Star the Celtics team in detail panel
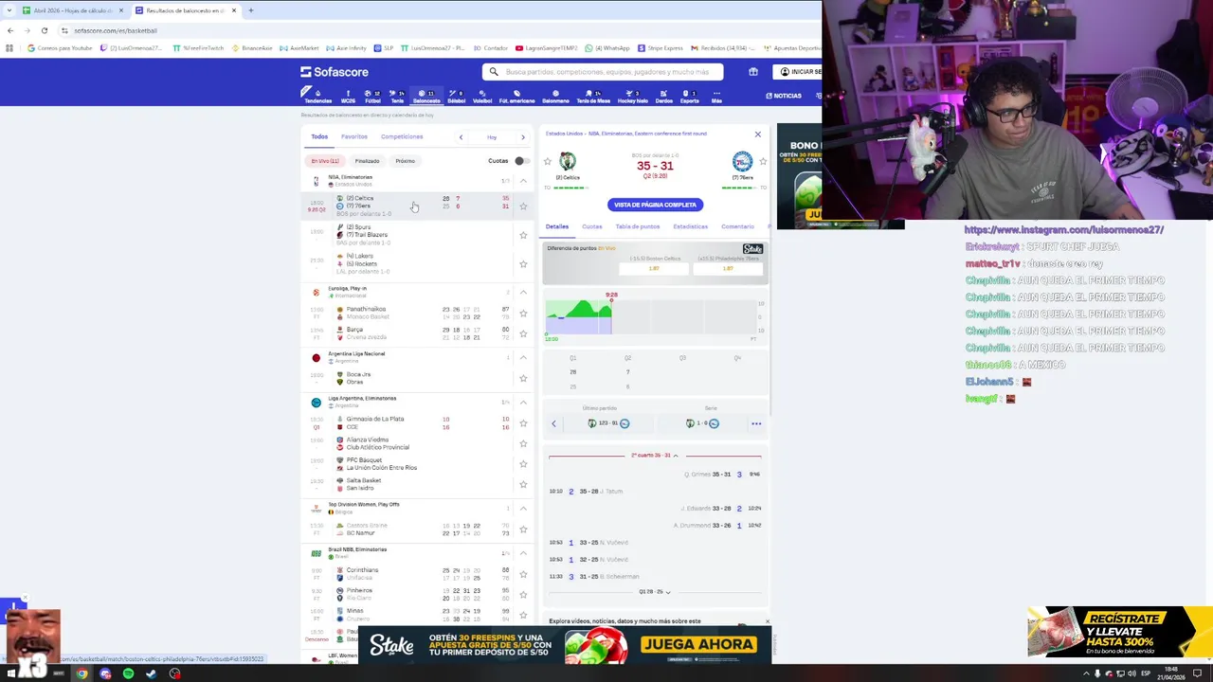This screenshot has height=682, width=1213. [547, 162]
